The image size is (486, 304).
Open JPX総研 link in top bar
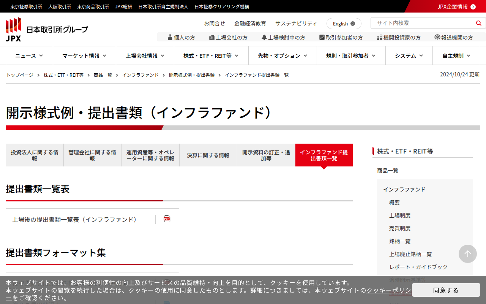click(124, 6)
